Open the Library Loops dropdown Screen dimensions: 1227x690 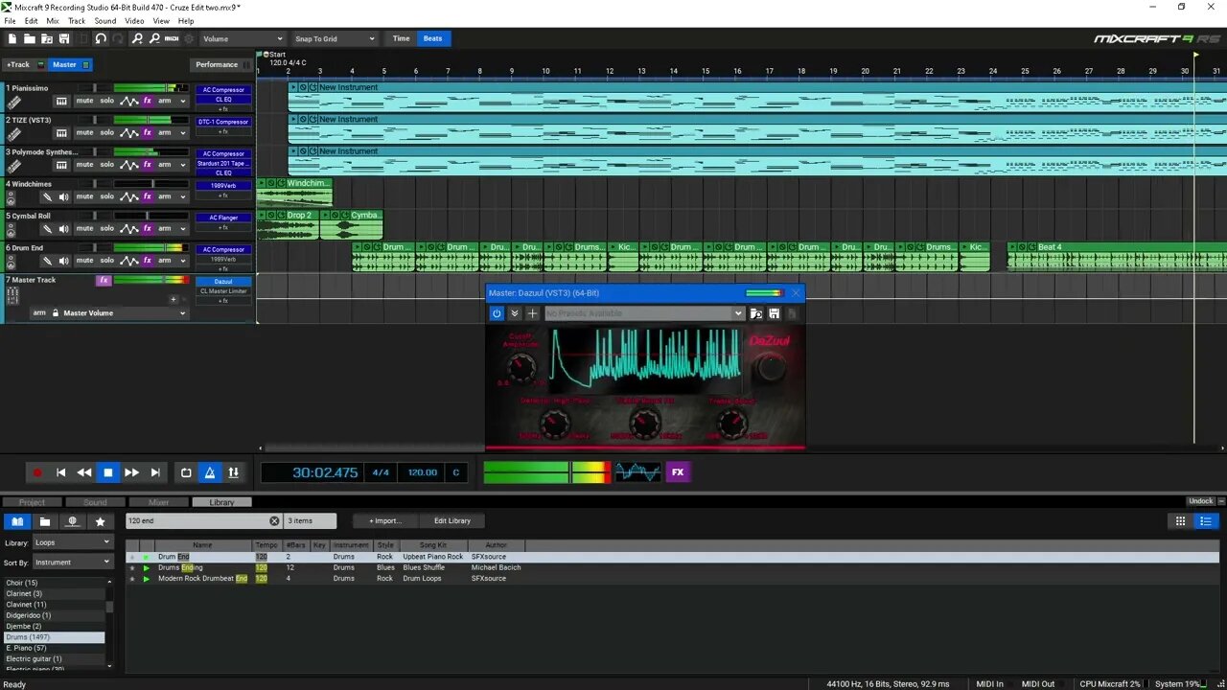[73, 542]
